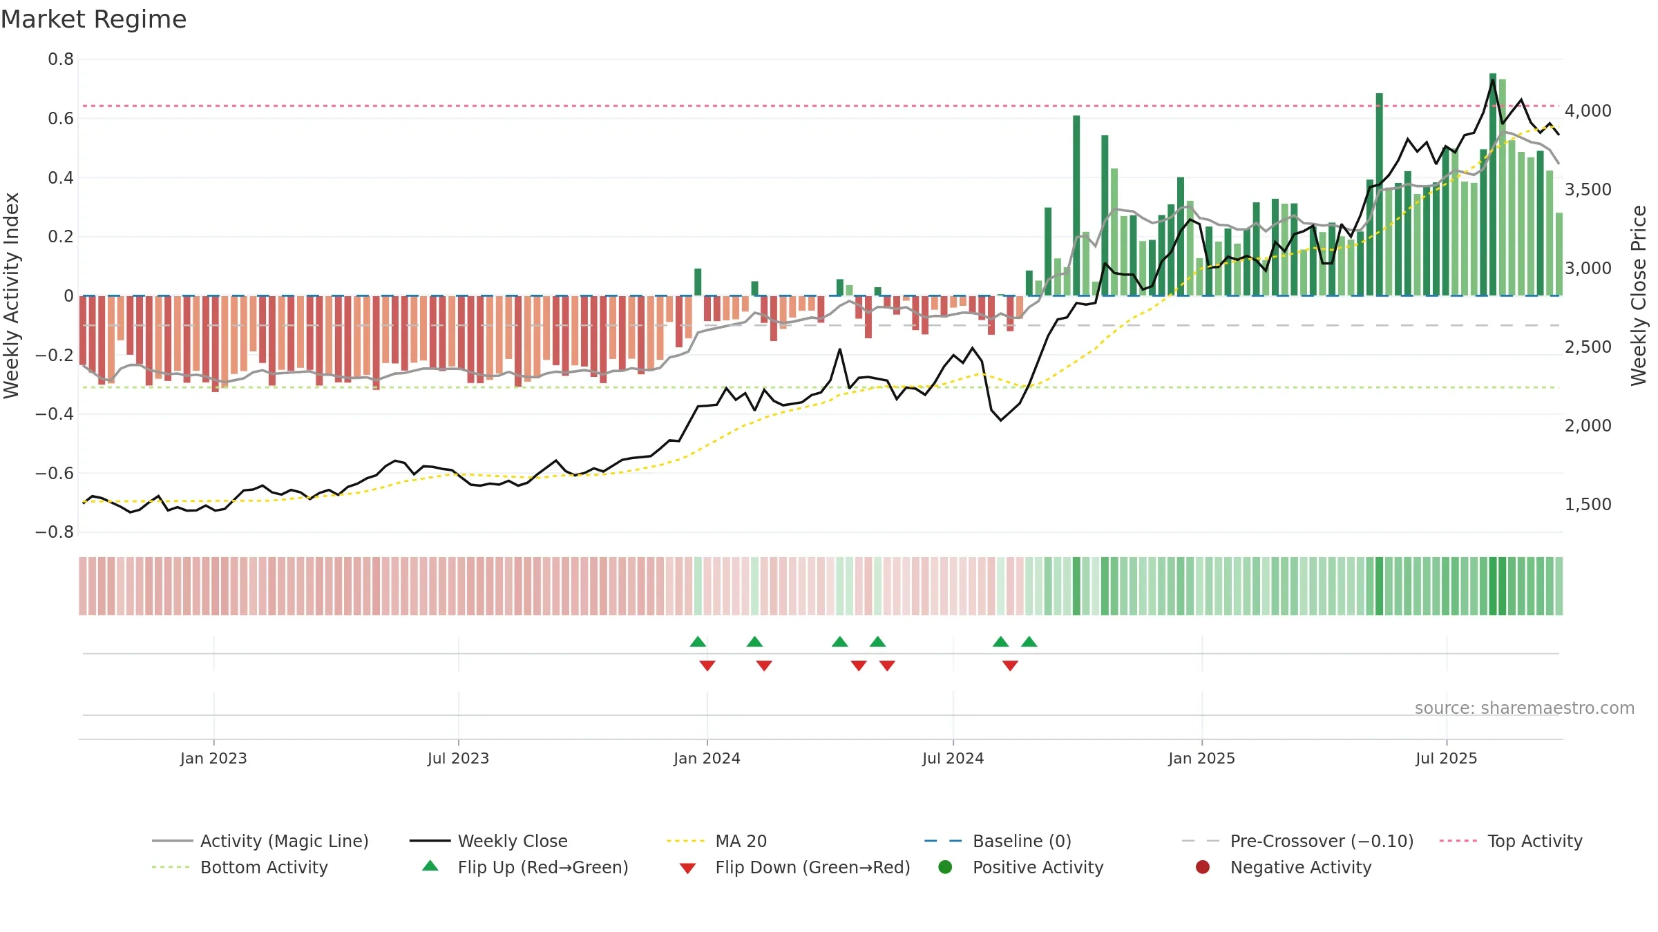Click the 1,500 price axis label
Image resolution: width=1658 pixels, height=932 pixels.
point(1588,505)
